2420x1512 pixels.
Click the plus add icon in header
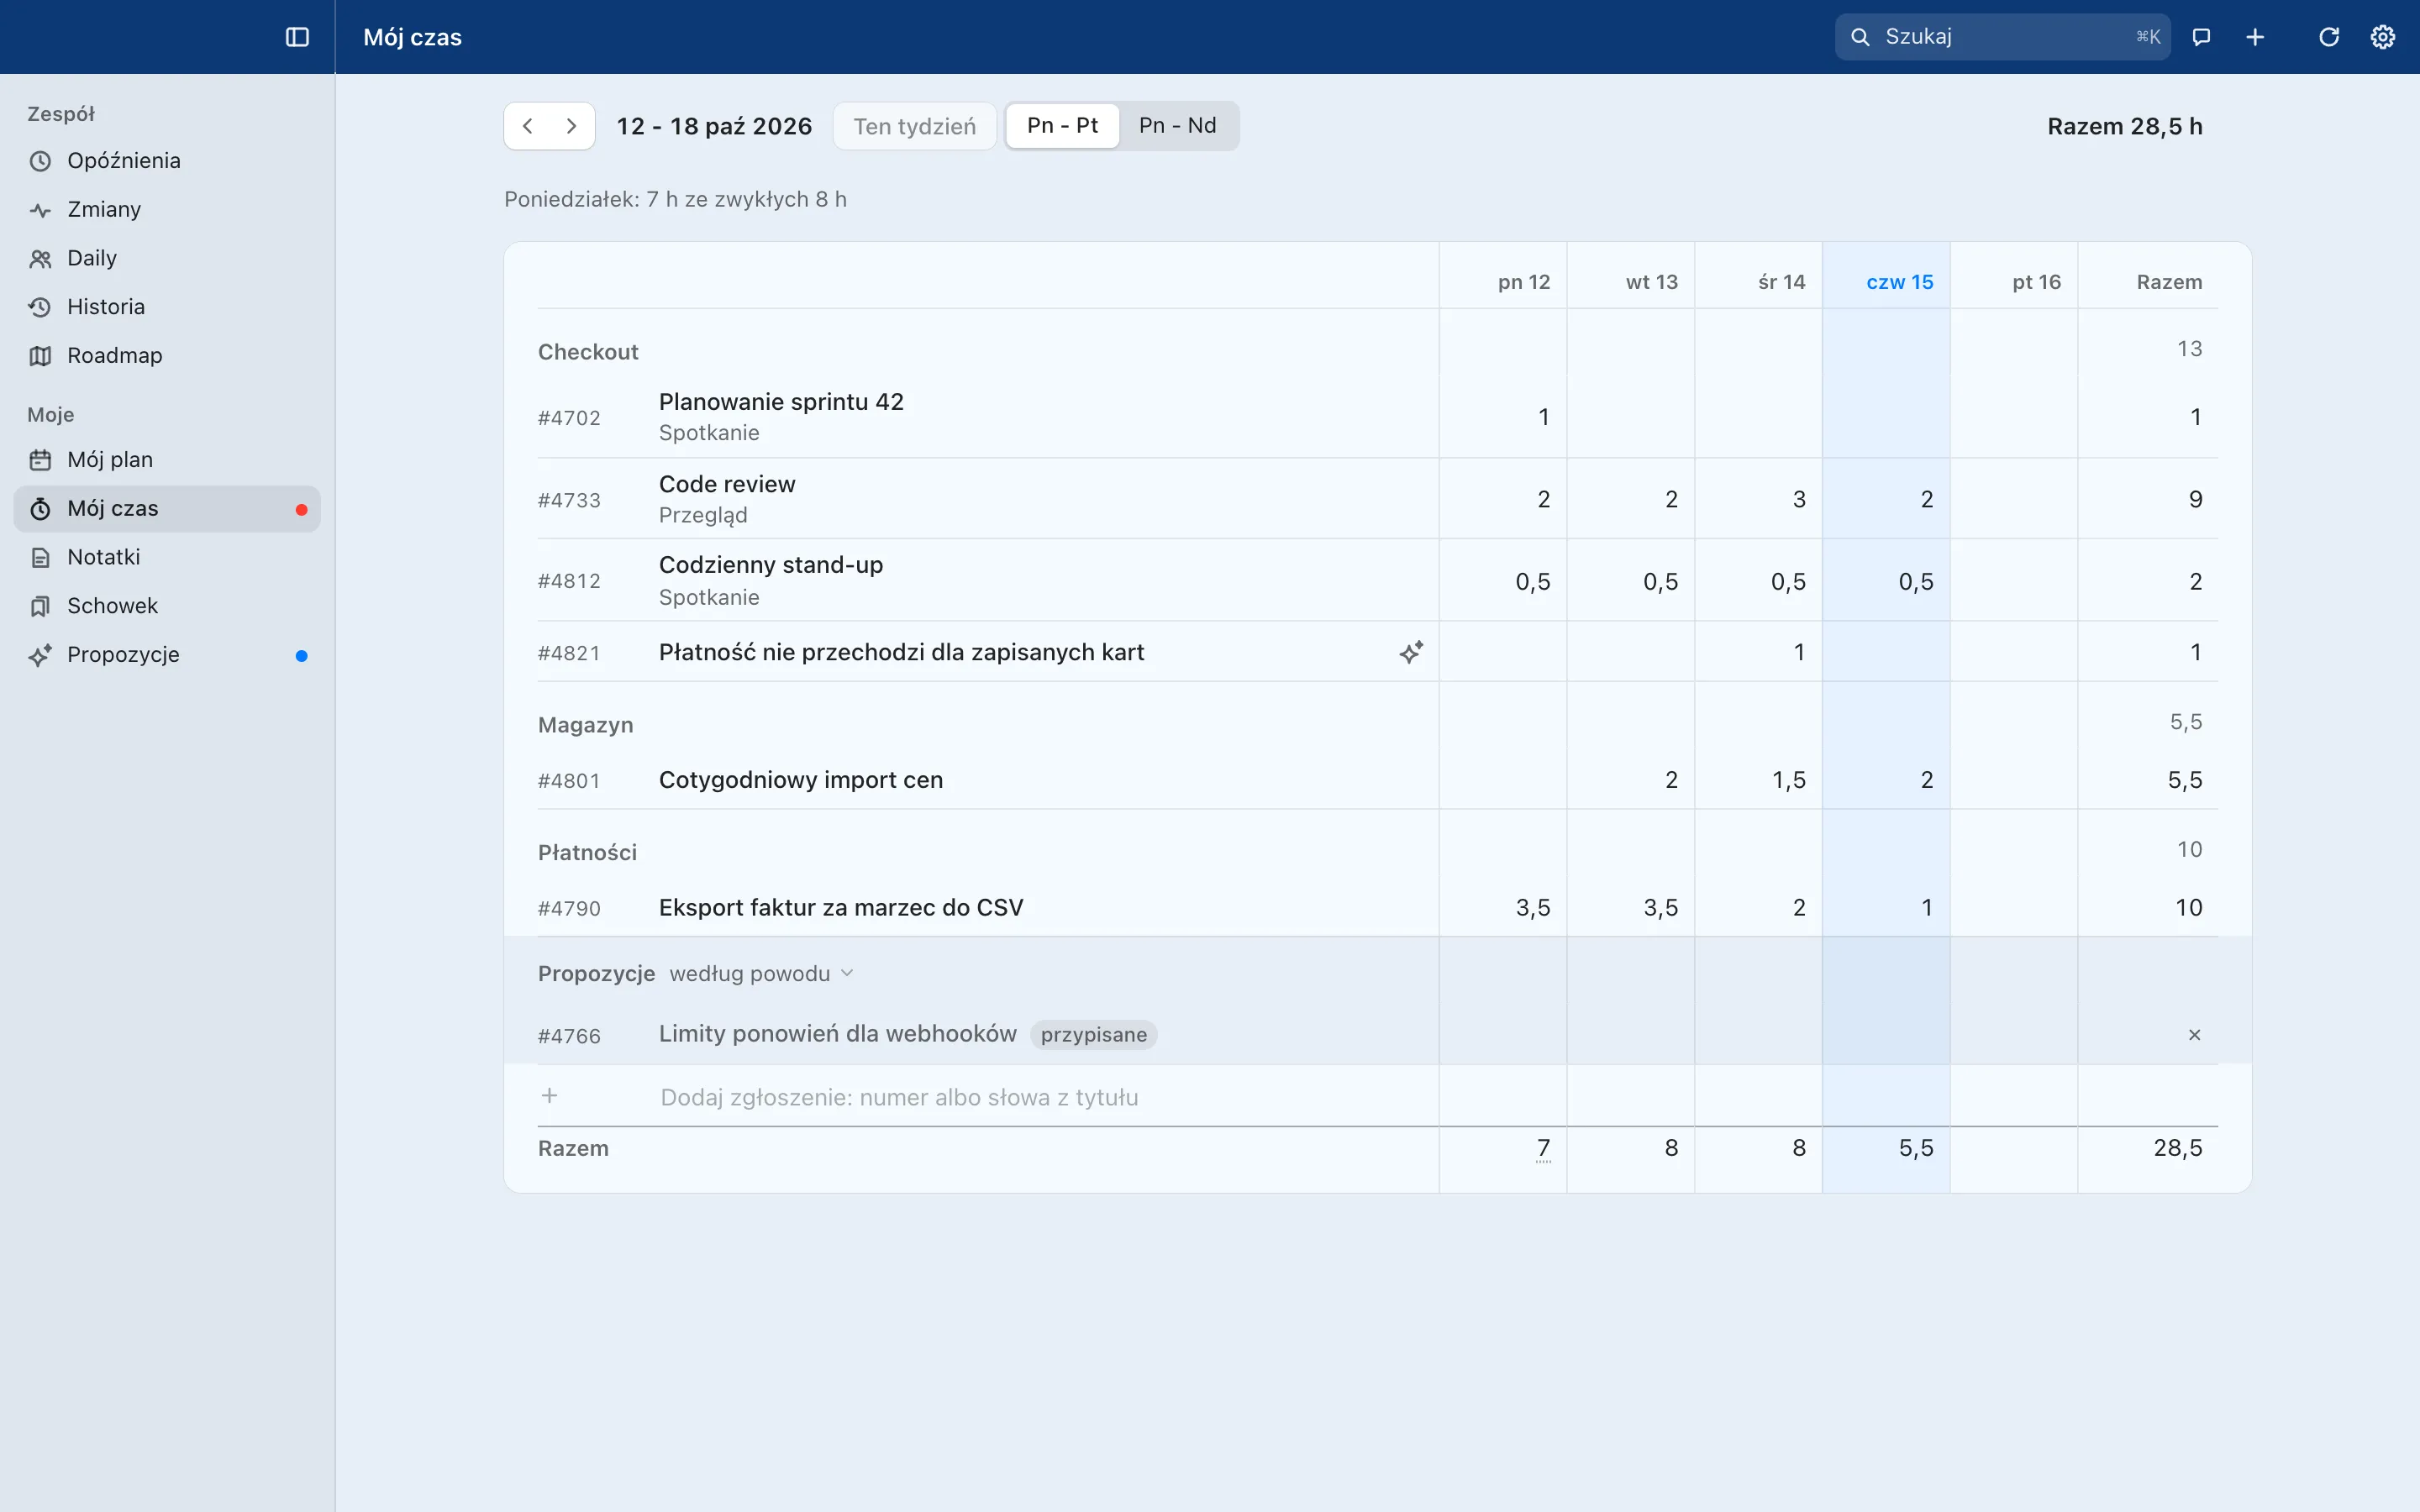2255,37
